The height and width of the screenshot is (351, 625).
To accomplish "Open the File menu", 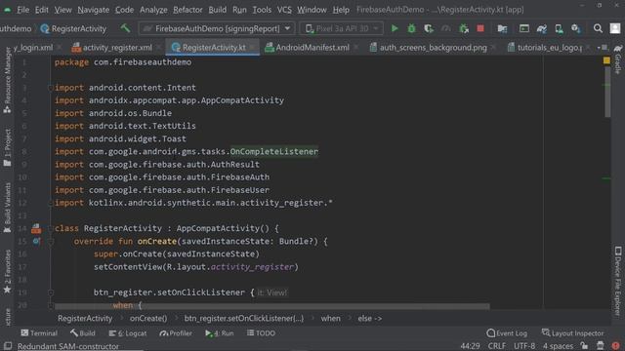I will (x=22, y=10).
